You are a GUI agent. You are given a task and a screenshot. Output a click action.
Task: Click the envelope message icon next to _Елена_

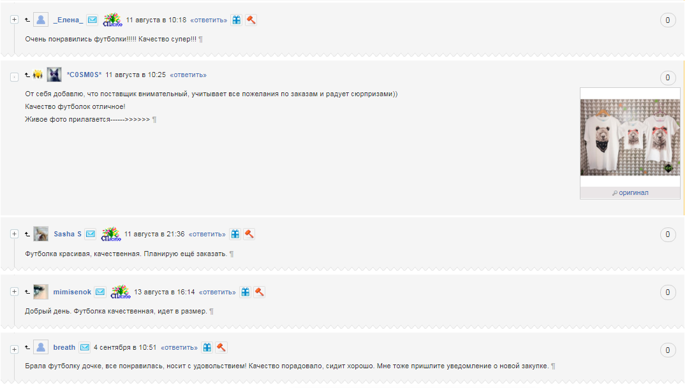pyautogui.click(x=92, y=20)
